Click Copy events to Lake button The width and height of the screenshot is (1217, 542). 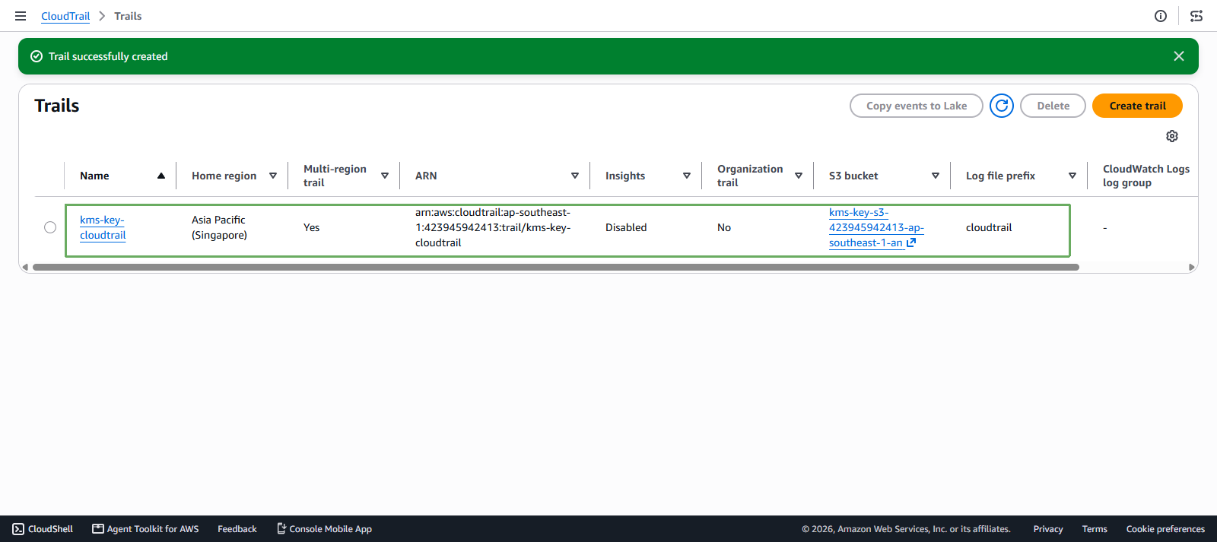pos(917,106)
